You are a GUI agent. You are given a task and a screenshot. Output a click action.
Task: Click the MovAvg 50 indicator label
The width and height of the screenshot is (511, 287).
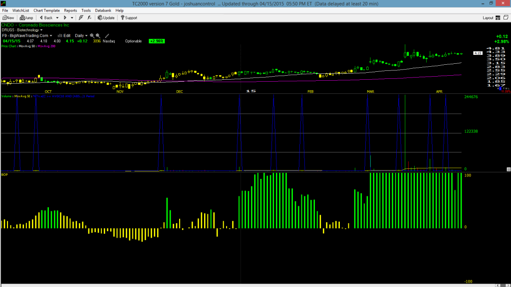[27, 46]
